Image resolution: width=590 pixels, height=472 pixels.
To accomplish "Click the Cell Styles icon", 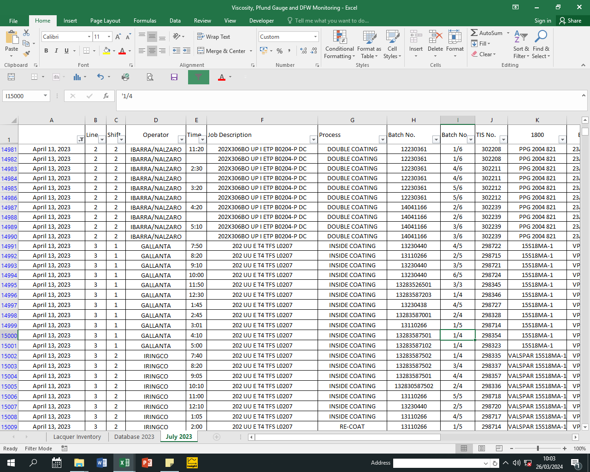I will pos(392,37).
